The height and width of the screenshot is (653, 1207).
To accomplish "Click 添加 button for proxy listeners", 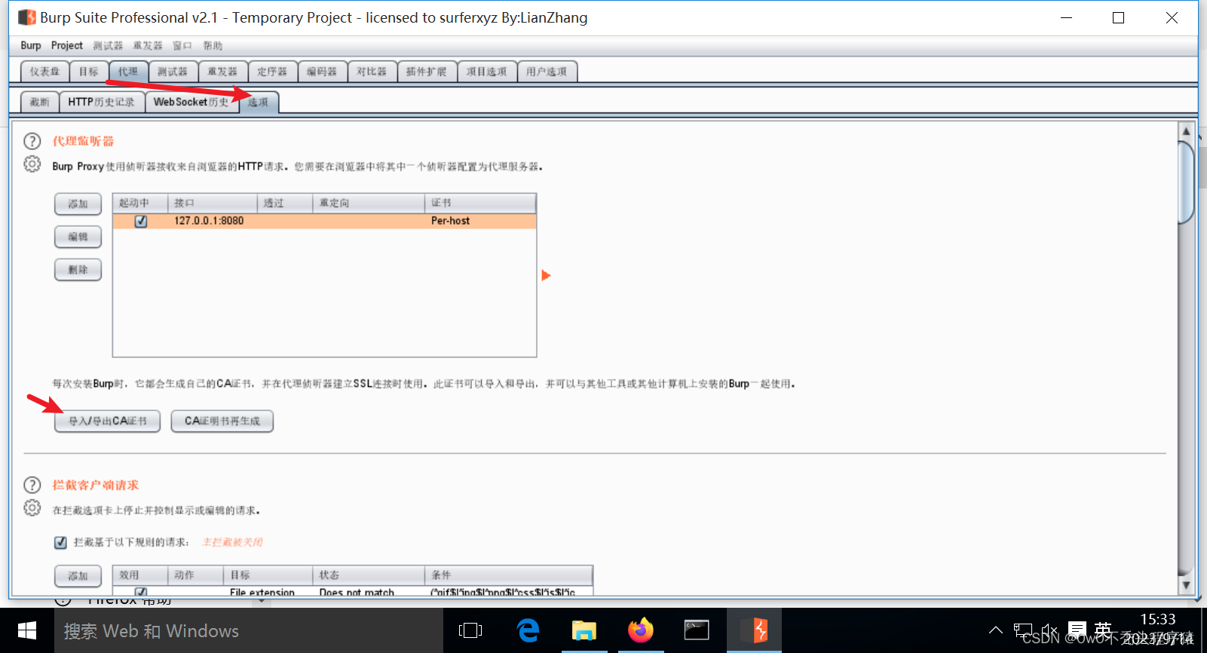I will (x=78, y=204).
